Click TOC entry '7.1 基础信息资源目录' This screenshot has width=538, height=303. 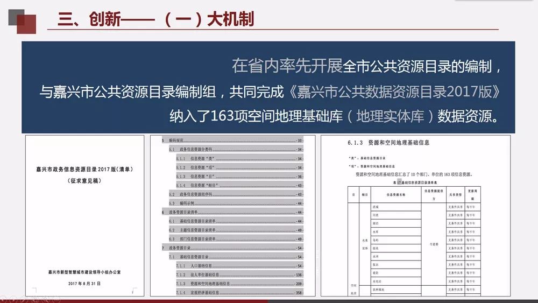tap(236, 257)
